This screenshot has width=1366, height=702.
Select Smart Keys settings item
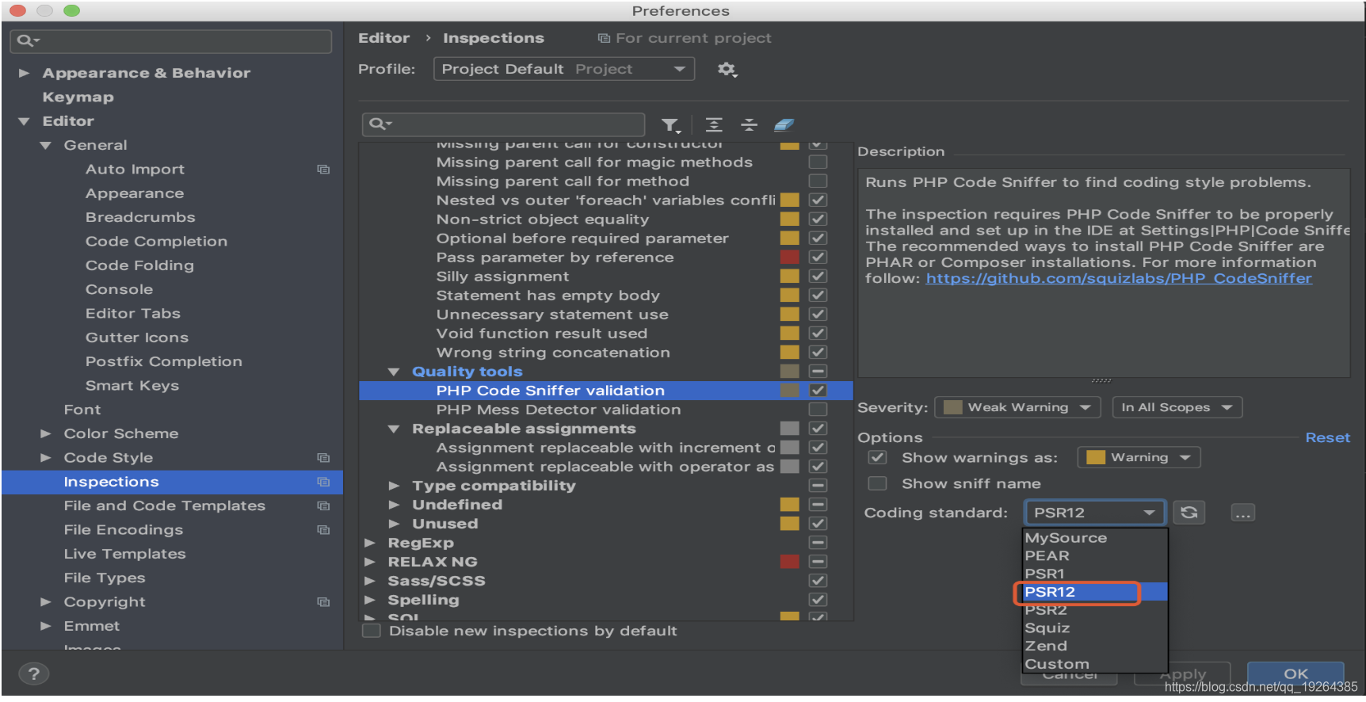[132, 386]
